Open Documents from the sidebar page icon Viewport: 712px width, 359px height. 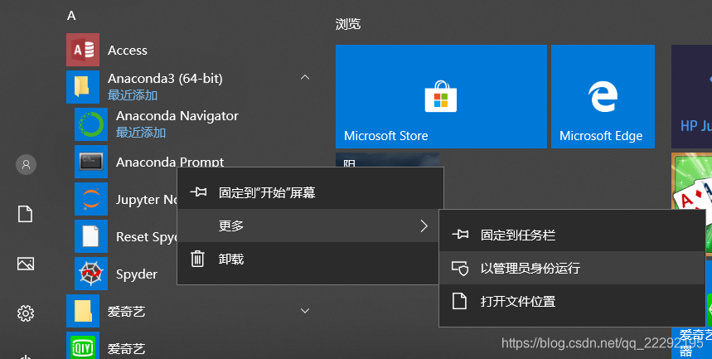[x=26, y=214]
